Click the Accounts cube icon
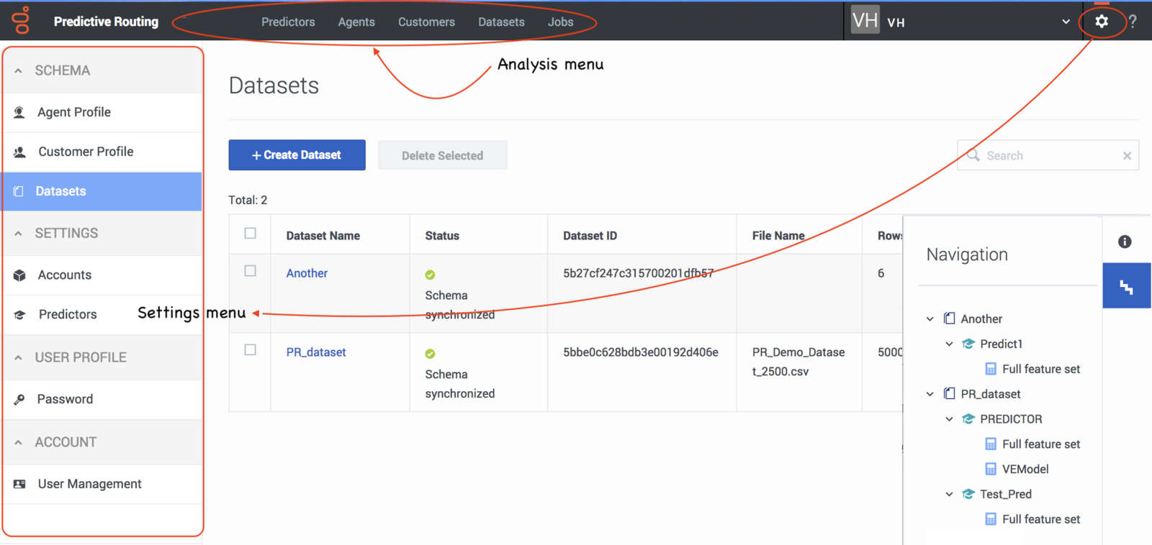This screenshot has width=1152, height=545. pos(19,275)
